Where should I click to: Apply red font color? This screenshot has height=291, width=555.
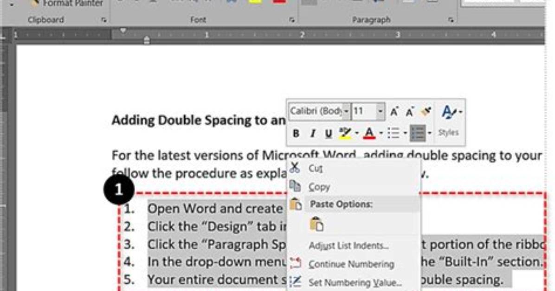tap(369, 133)
